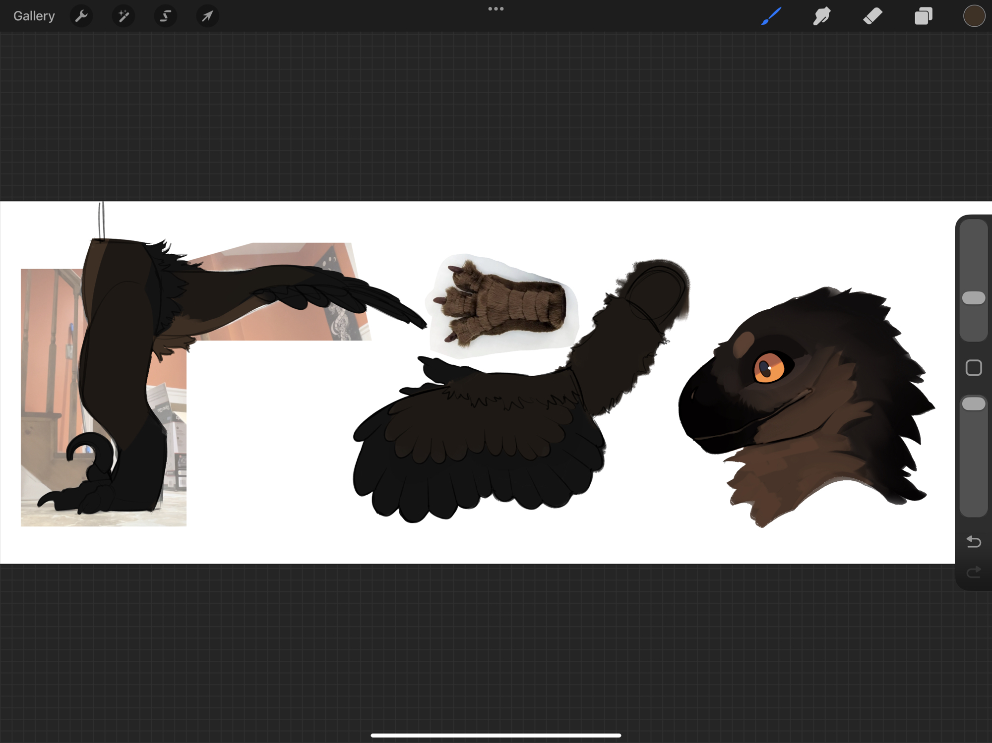Open the active color picker circle
This screenshot has width=992, height=743.
[974, 16]
